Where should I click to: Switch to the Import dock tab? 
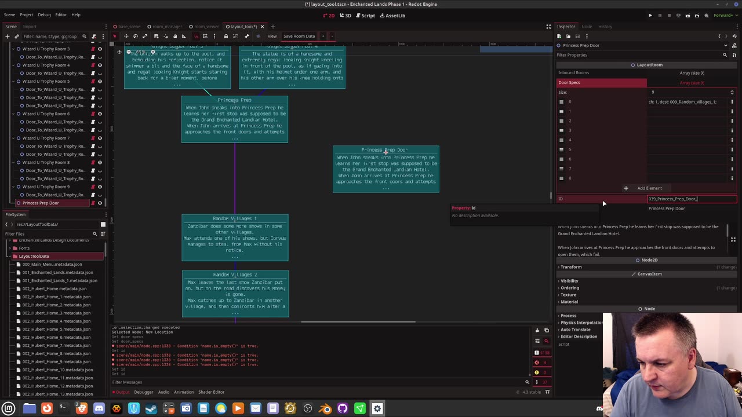pos(30,26)
